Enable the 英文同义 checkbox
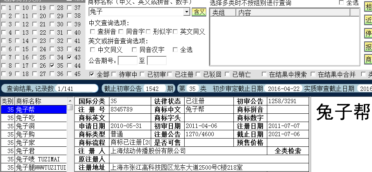The image size is (372, 172). click(175, 31)
